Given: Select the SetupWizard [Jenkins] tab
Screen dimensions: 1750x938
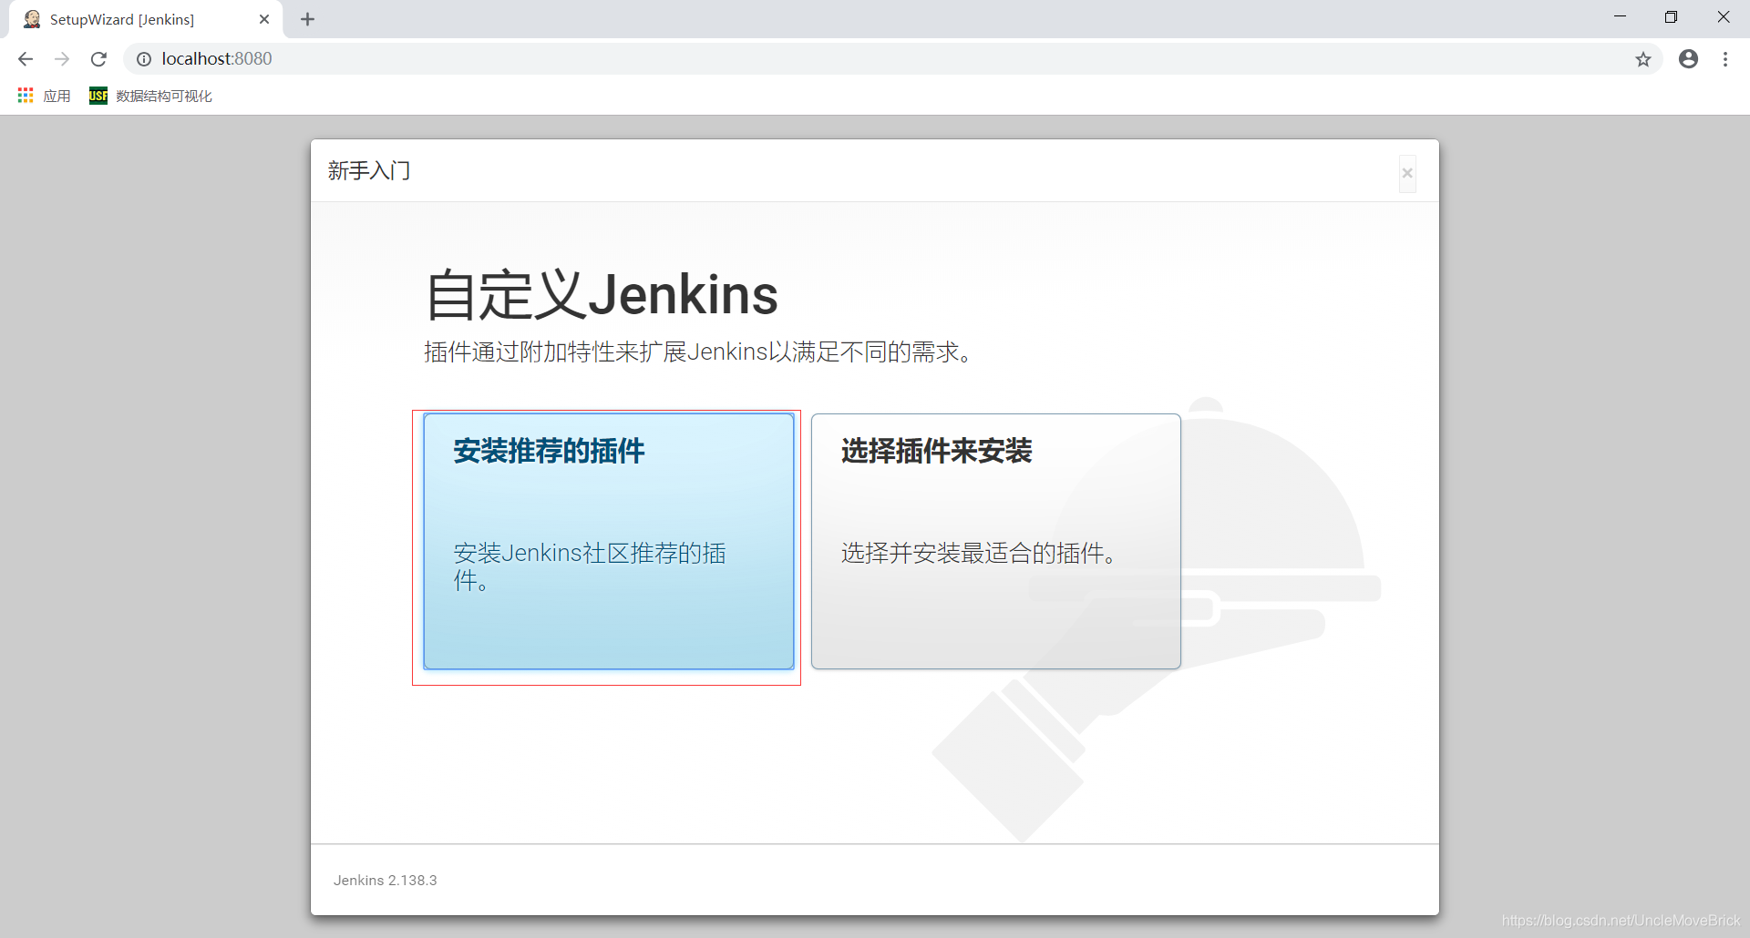Looking at the screenshot, I should point(146,19).
